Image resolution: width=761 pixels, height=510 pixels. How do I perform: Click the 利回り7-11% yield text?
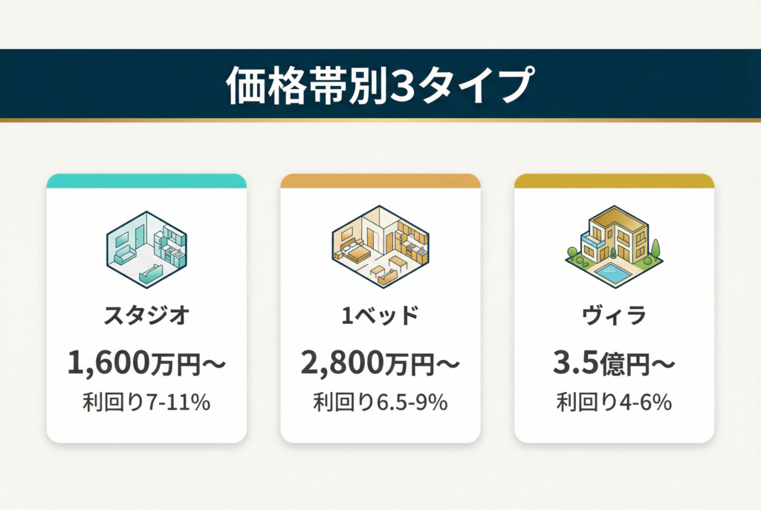point(146,403)
